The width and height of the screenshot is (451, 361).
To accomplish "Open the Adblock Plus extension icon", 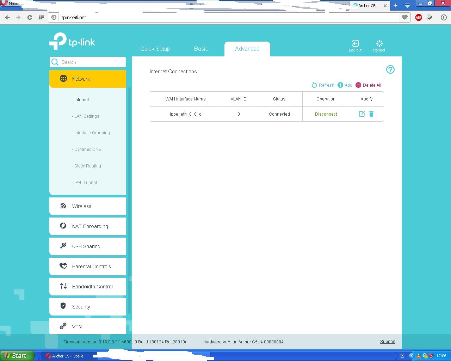I will [419, 17].
